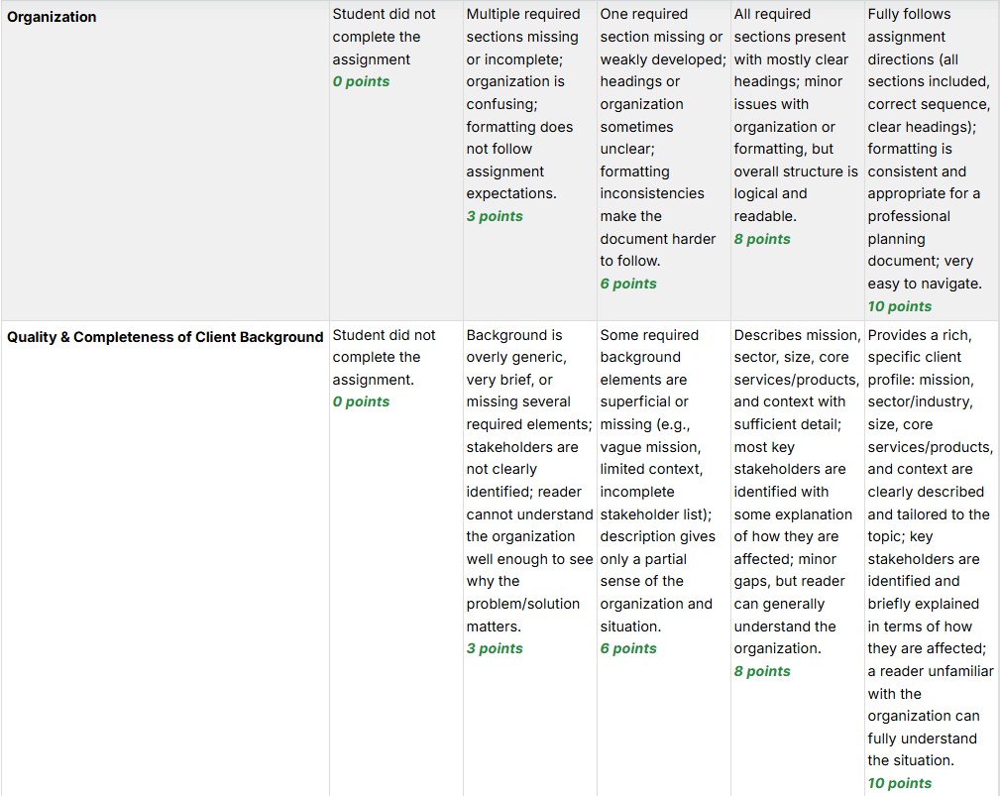Select the 0 points rating in Organization row
1000x796 pixels.
click(x=361, y=81)
